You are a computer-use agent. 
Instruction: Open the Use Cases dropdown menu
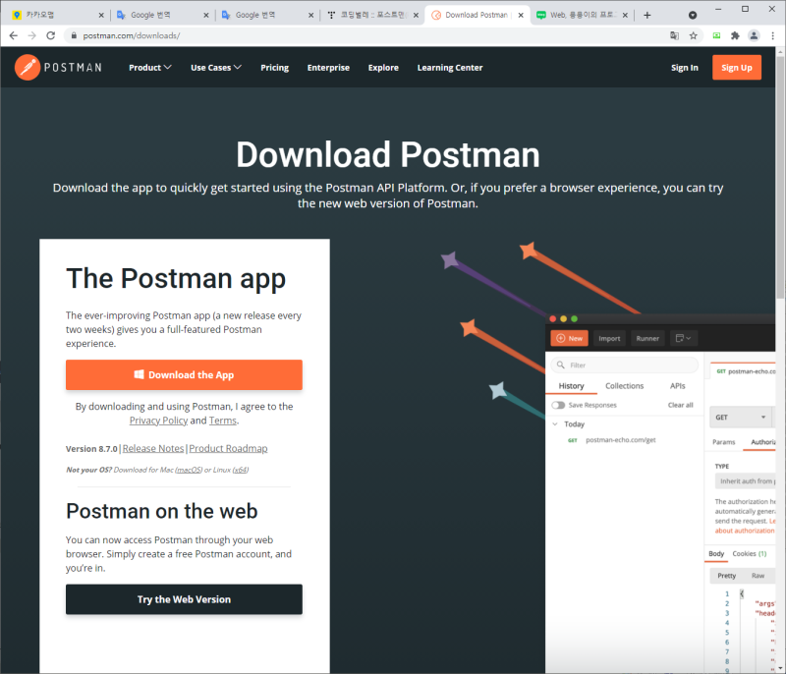coord(215,68)
